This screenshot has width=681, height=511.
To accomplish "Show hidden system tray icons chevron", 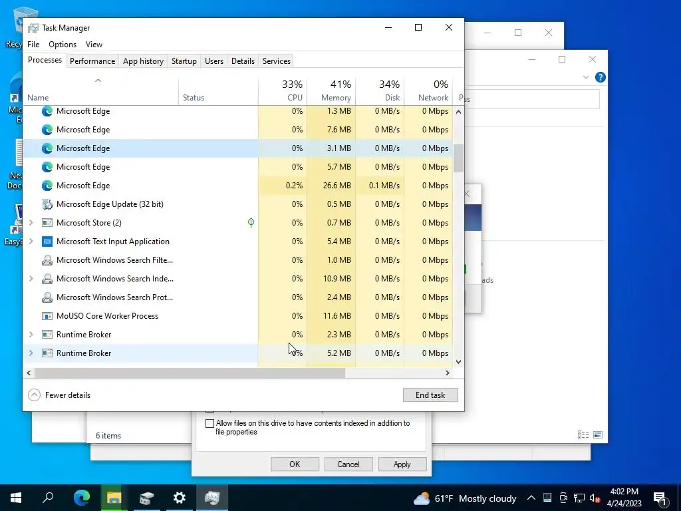I will [531, 498].
